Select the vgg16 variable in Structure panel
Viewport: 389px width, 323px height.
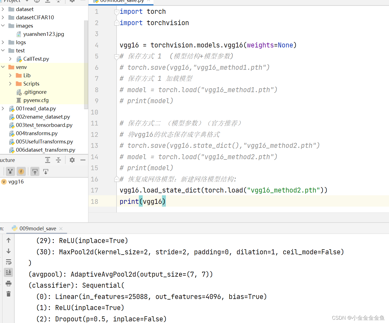click(16, 181)
